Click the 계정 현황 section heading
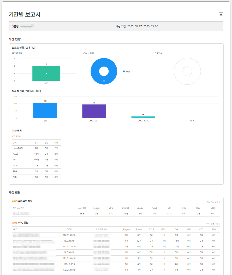Viewport: 232px width, 275px height. coord(15,192)
